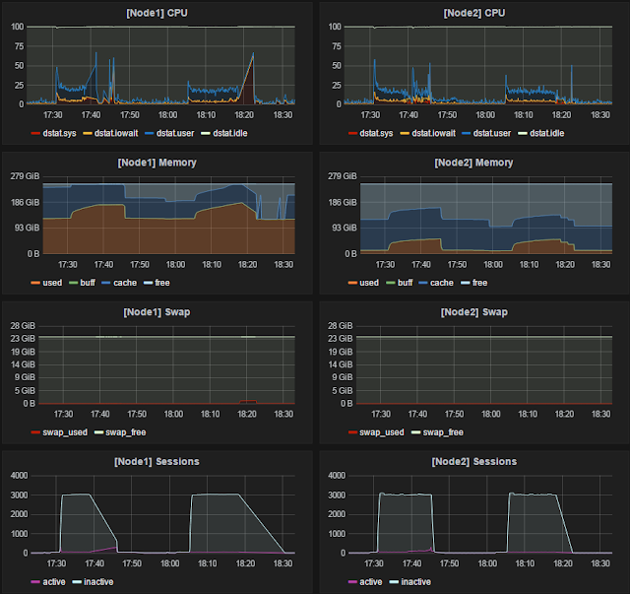
Task: Toggle dstat.sys series in Node1 CPU legend
Action: [53, 133]
